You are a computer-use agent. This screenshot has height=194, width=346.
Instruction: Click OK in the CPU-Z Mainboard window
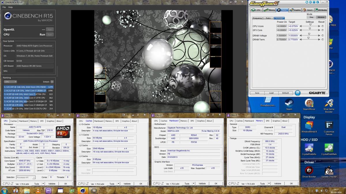pos(216,184)
